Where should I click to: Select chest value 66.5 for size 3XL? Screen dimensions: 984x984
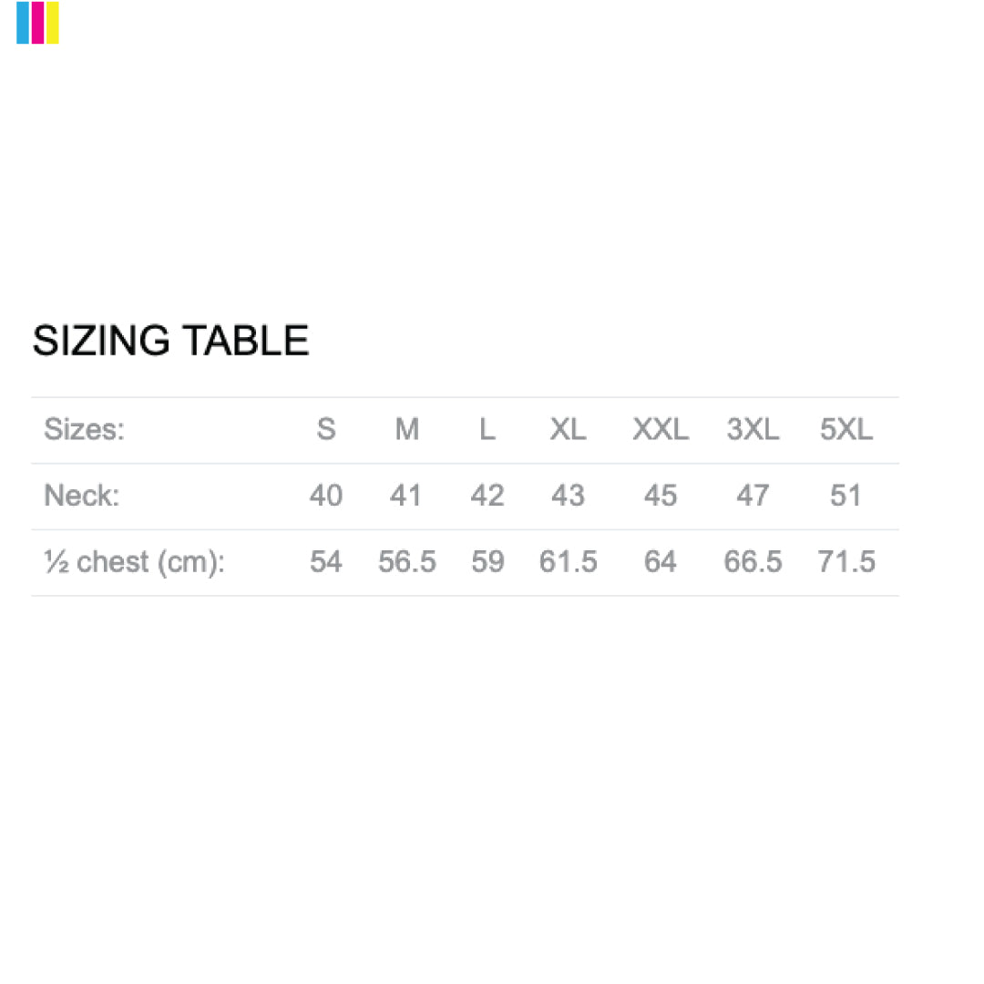coord(753,562)
